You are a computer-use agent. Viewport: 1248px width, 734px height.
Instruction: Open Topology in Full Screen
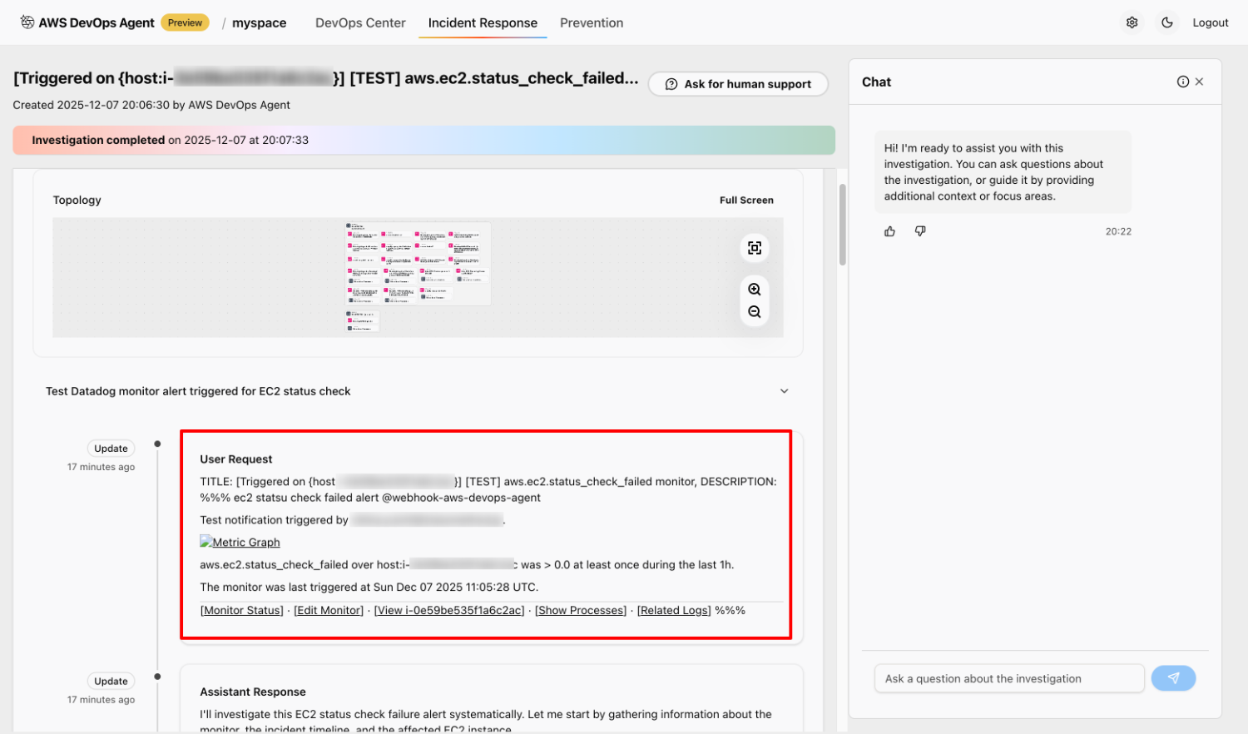pyautogui.click(x=746, y=200)
